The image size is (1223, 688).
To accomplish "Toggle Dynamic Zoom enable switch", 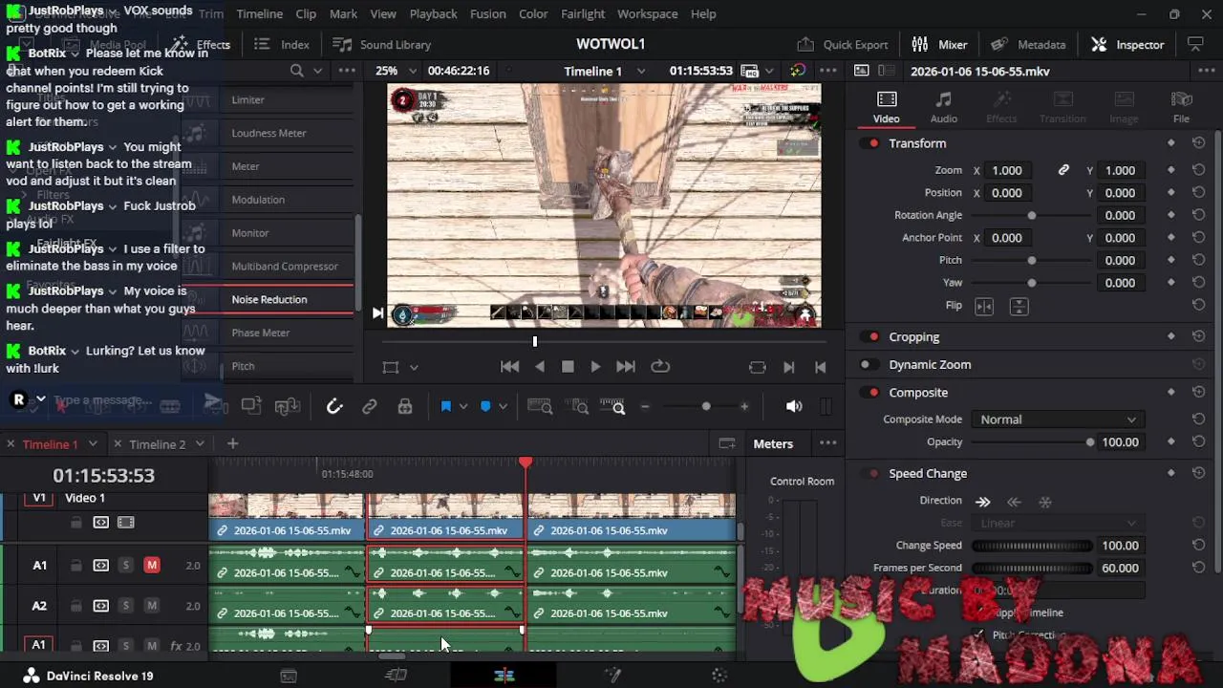I will click(869, 365).
